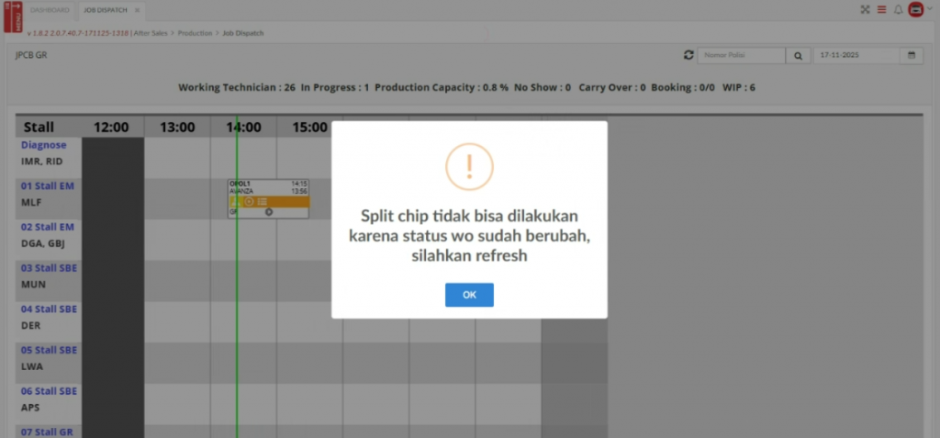
Task: Click the play icon in orange chip bar
Action: pos(249,201)
